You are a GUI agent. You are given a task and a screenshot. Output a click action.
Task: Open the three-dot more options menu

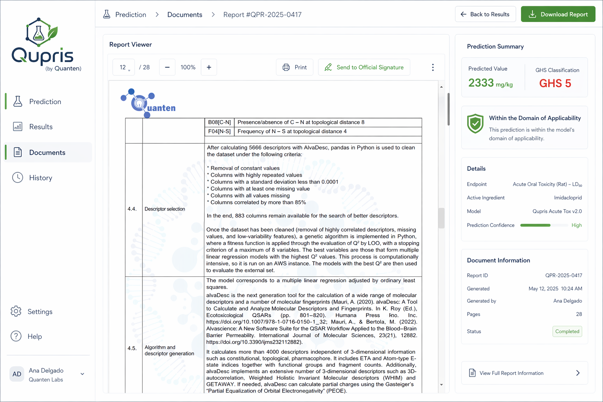[433, 68]
